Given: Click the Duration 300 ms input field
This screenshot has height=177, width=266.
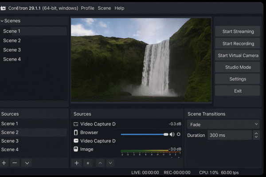Looking at the screenshot, I should coord(229,135).
